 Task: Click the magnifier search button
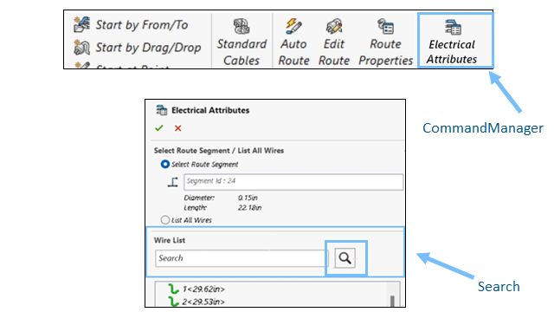[x=345, y=258]
